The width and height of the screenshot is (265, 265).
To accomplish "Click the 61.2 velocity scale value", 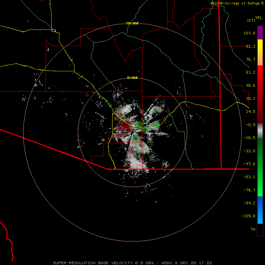I will pyautogui.click(x=251, y=72).
